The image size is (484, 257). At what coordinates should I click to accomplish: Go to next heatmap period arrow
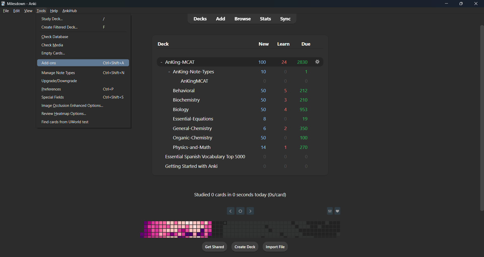250,211
